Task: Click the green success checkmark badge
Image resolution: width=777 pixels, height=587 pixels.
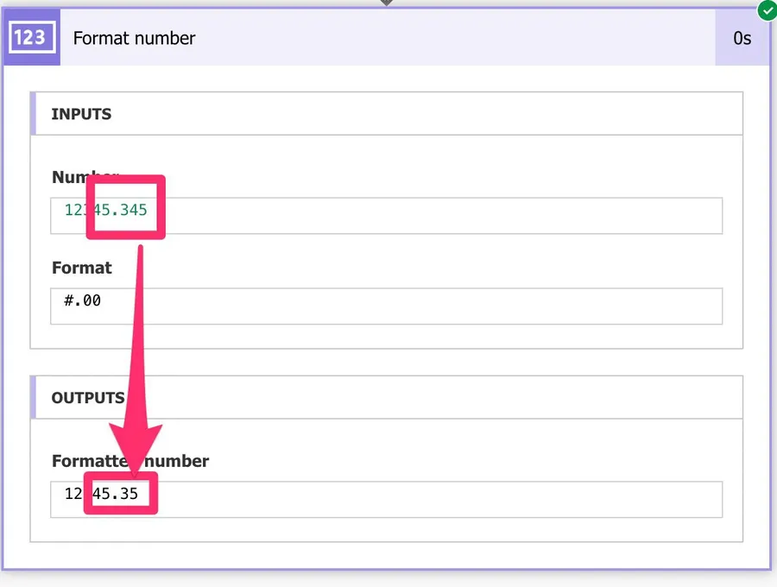Action: [766, 11]
